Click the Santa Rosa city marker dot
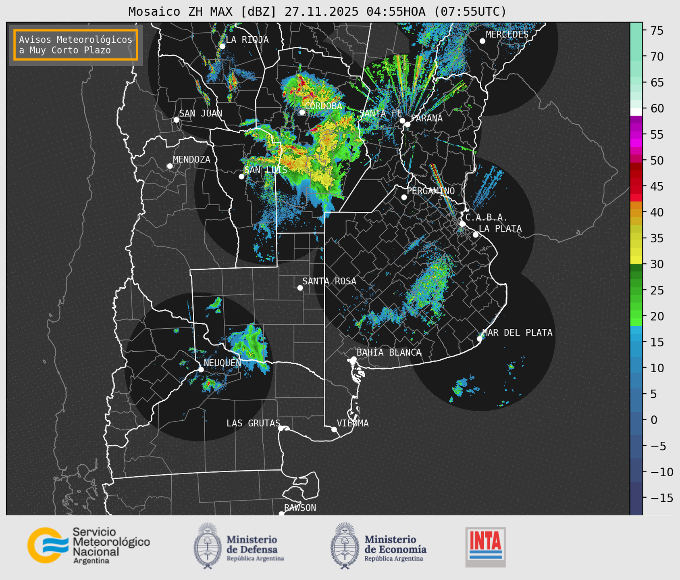The image size is (680, 580). click(x=300, y=288)
